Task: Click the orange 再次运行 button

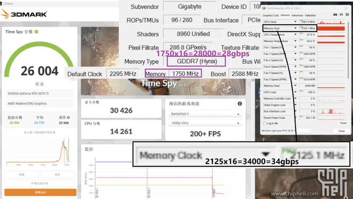Action: click(x=40, y=192)
